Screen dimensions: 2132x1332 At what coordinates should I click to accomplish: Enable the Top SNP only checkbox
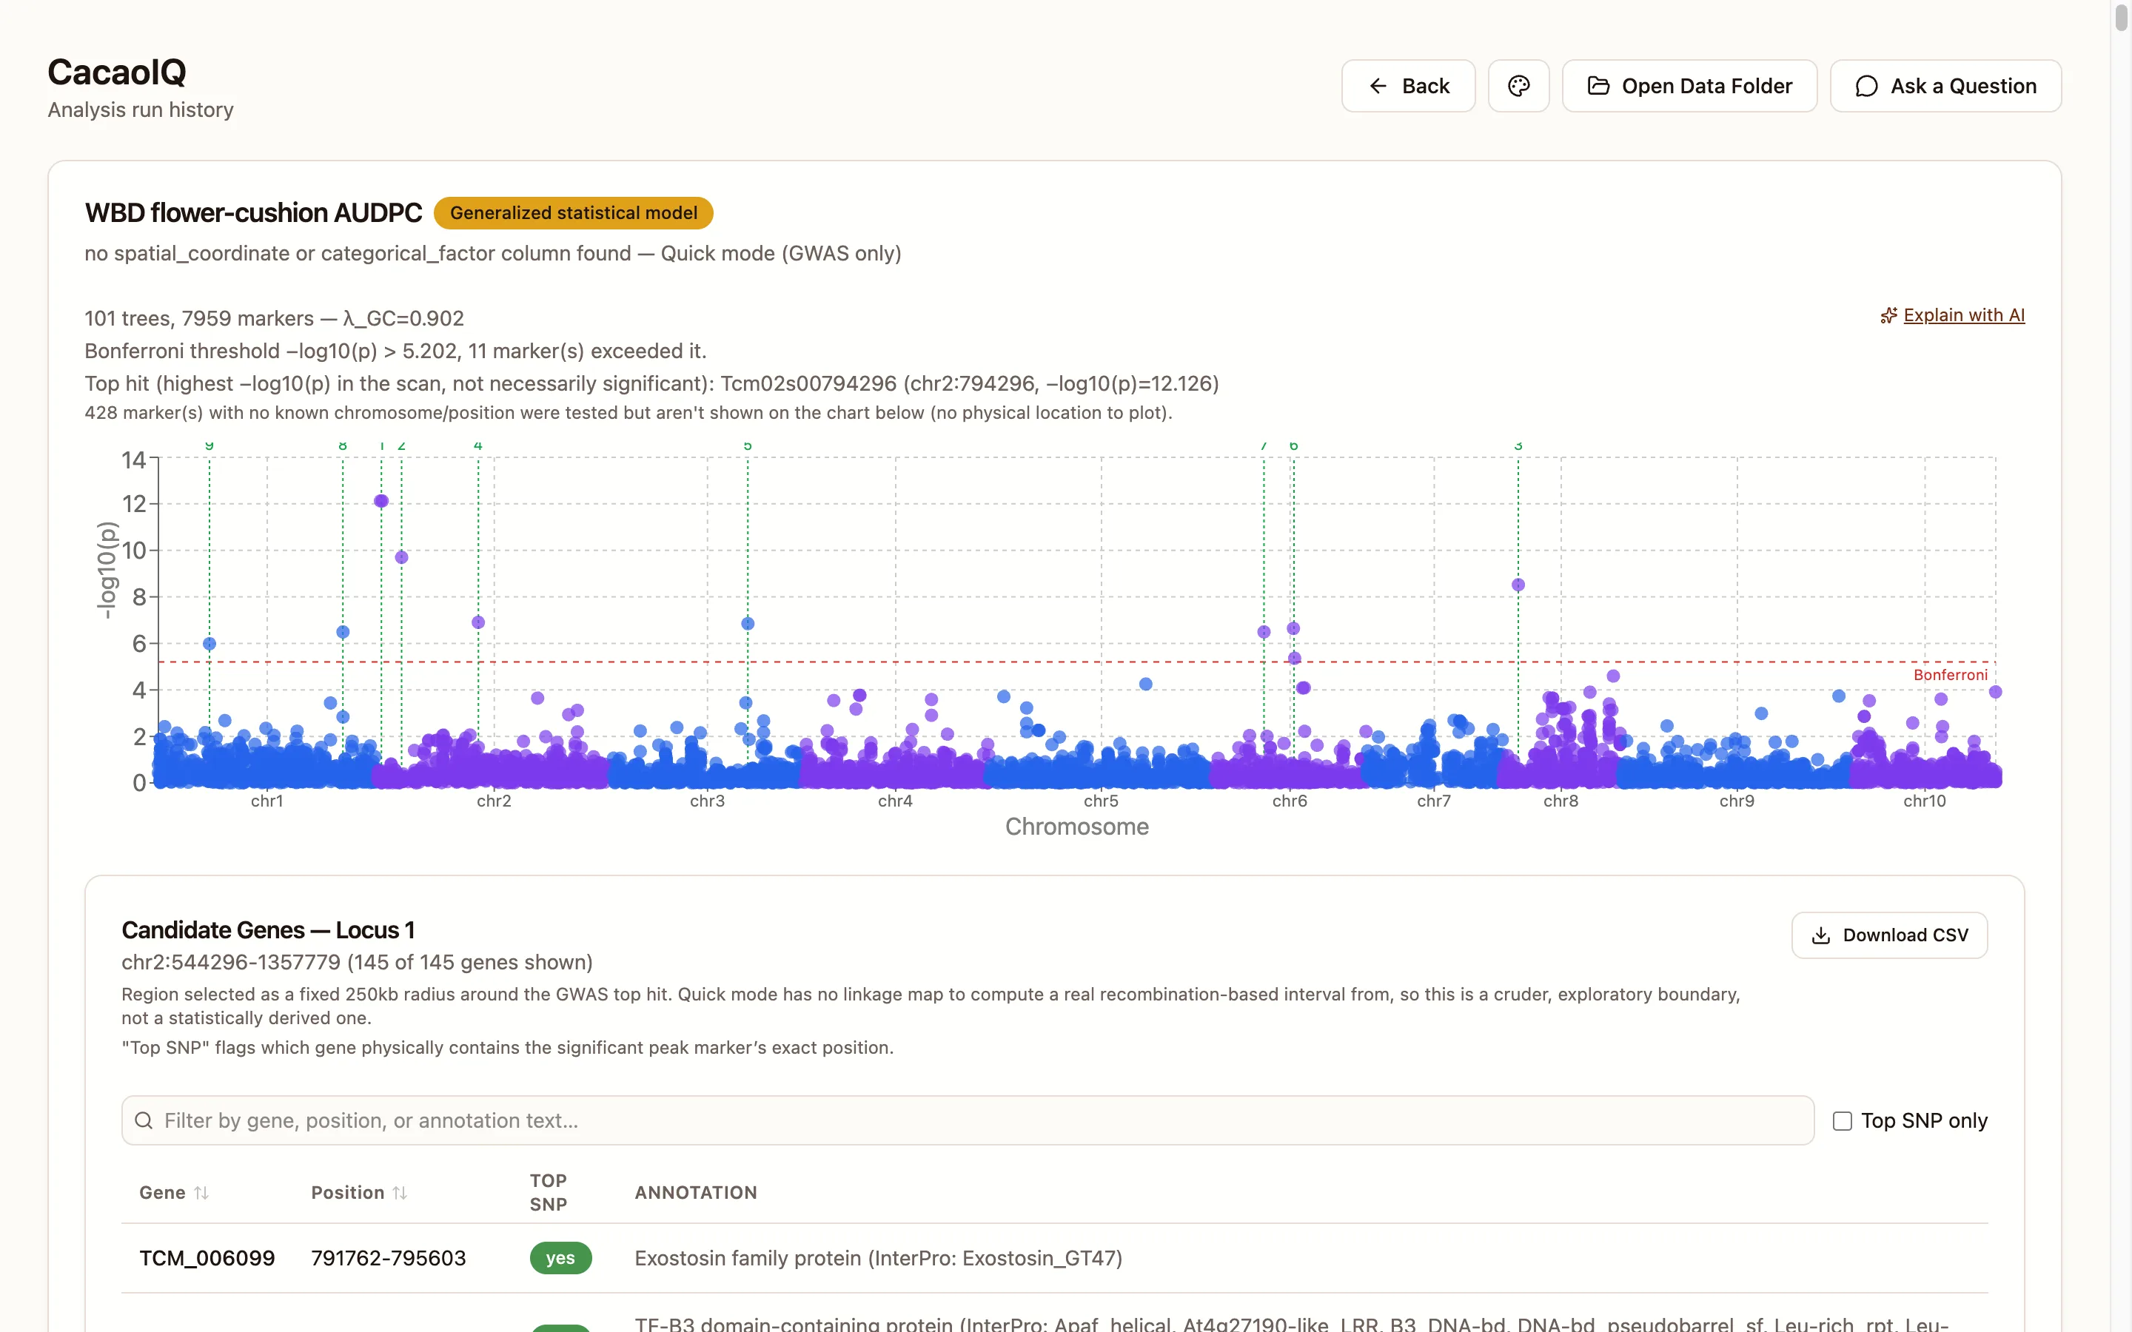pos(1842,1120)
